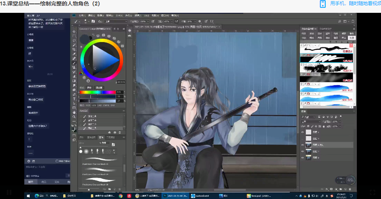Select the Healing Brush tool
Screen dimensions: 381x199
tap(74, 58)
